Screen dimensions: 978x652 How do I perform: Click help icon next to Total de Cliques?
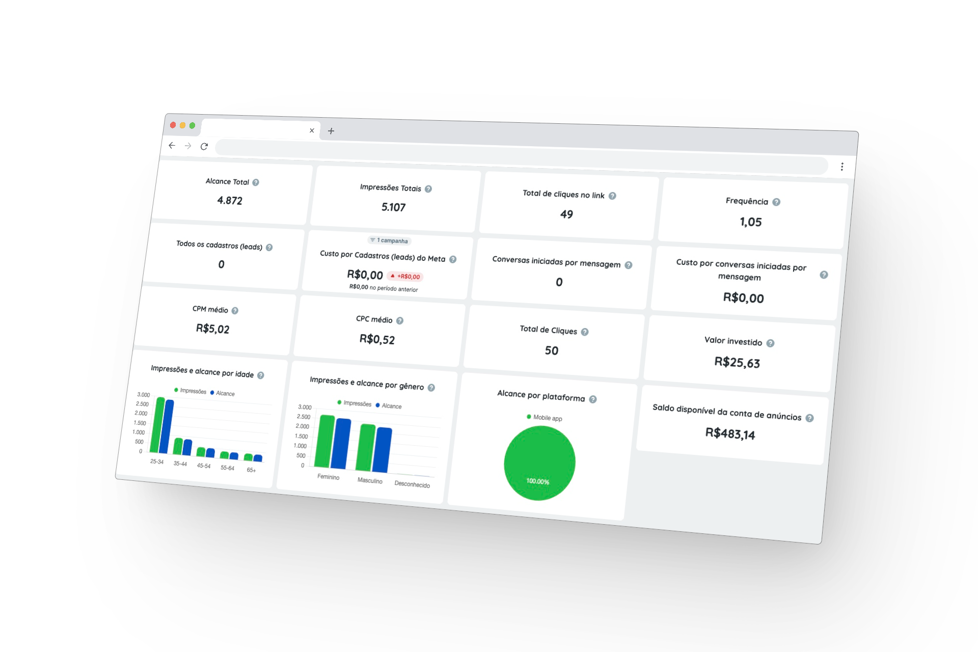(x=585, y=332)
